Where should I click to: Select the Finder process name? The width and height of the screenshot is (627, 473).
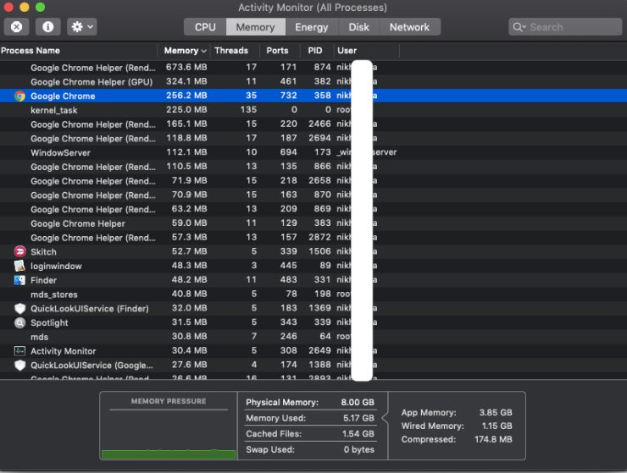coord(43,280)
